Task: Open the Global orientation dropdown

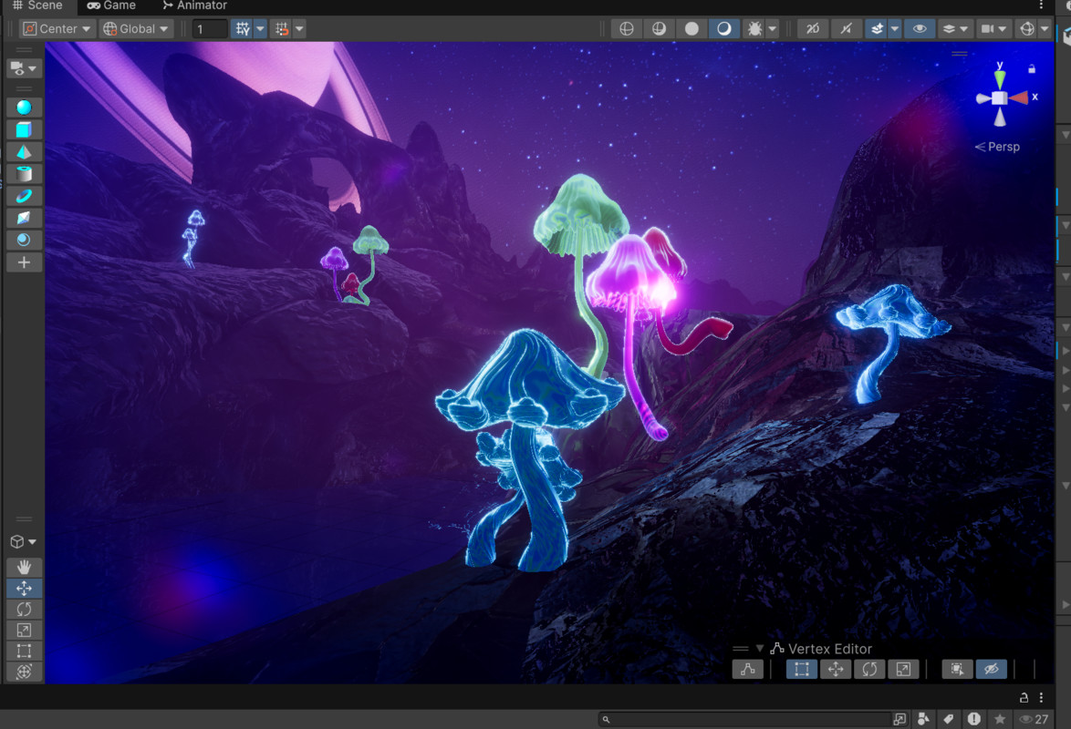Action: click(x=137, y=28)
